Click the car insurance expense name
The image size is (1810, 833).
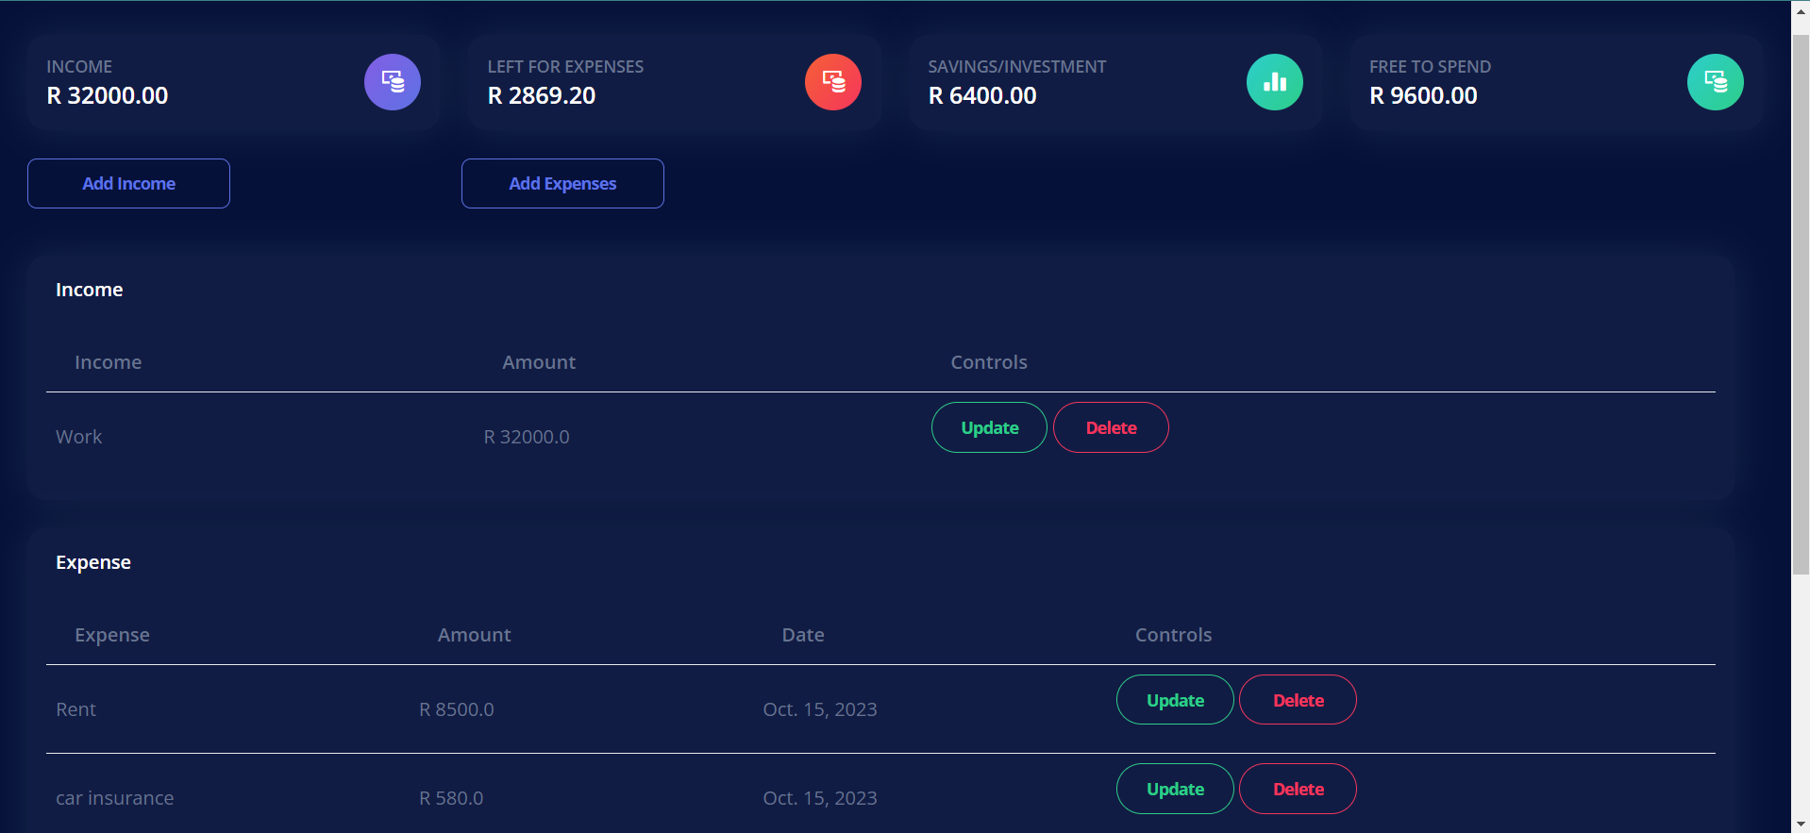(115, 798)
